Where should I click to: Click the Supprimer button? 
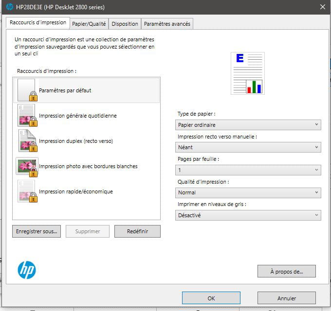pos(88,231)
